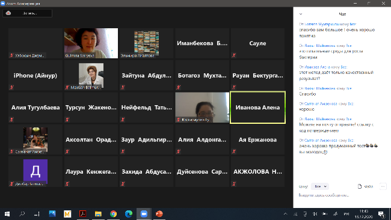Screen dimensions: 391x220
Task: Open PowerPoint from taskbar
Action: pos(159,214)
